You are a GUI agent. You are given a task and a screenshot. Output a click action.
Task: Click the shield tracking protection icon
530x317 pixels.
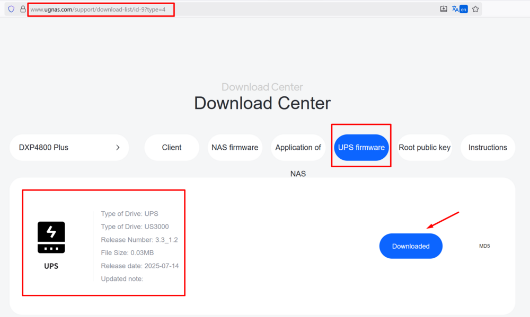point(11,9)
